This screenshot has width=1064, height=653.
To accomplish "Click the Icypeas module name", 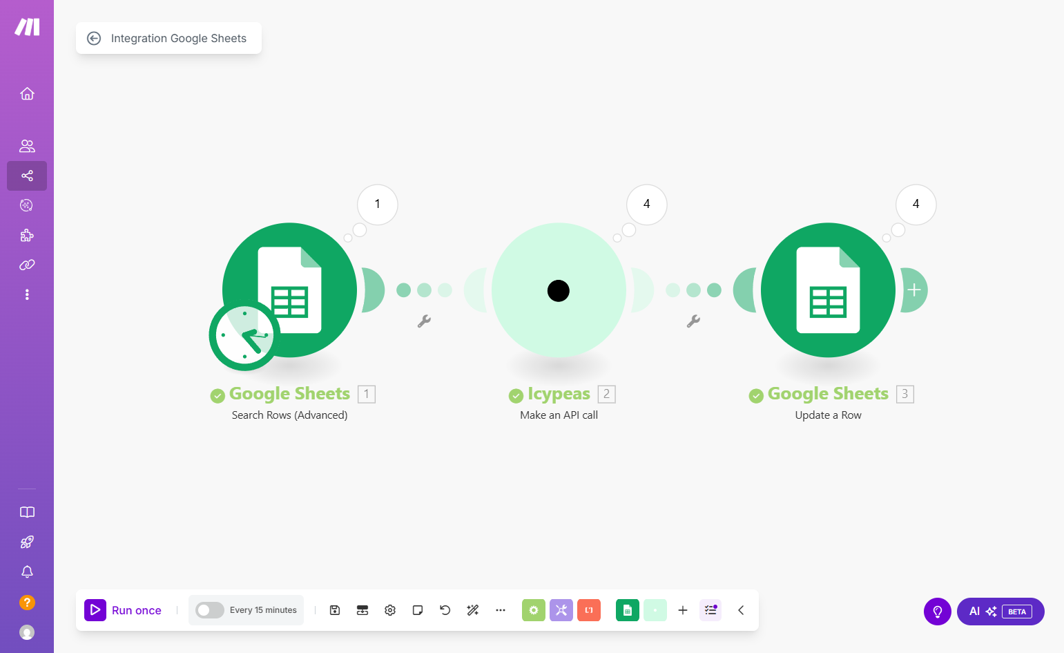I will point(559,394).
